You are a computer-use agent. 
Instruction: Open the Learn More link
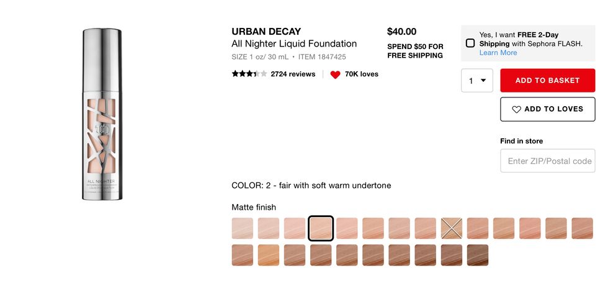click(x=498, y=53)
